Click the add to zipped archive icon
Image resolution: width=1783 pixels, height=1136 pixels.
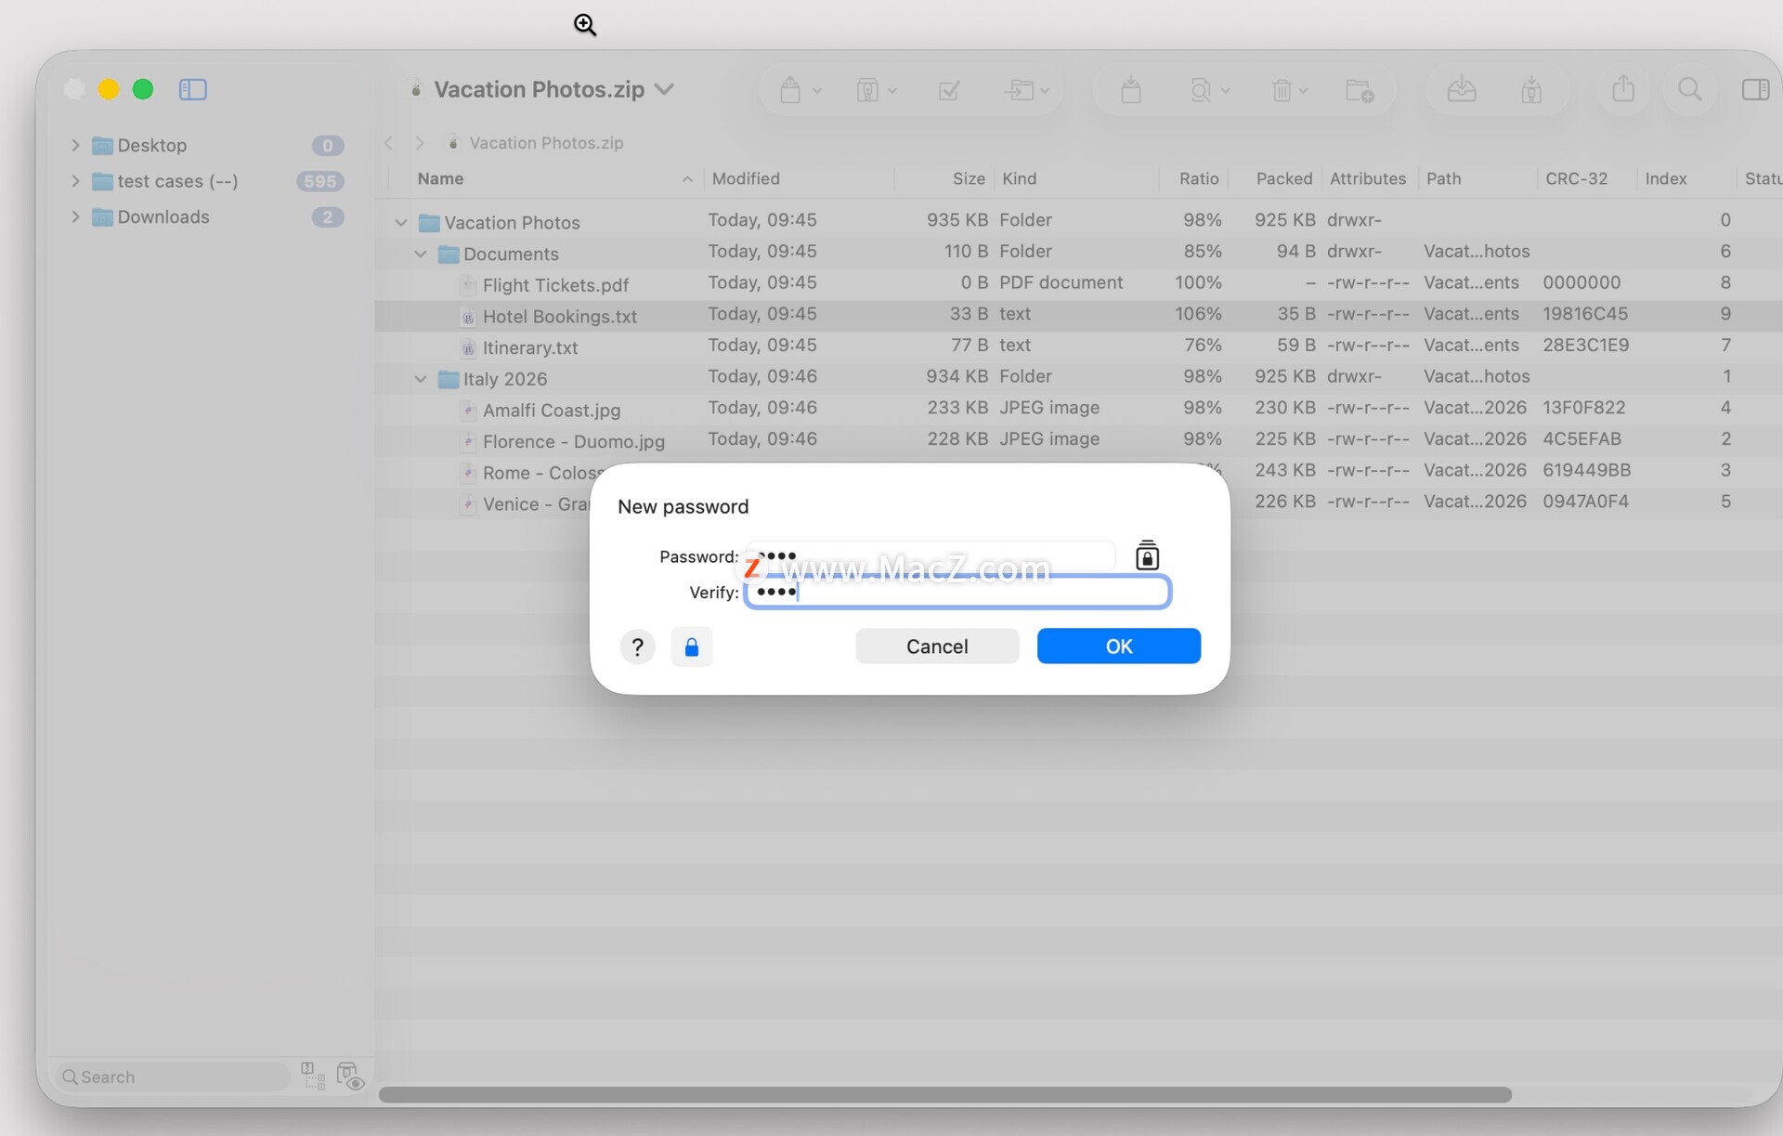tap(1531, 90)
